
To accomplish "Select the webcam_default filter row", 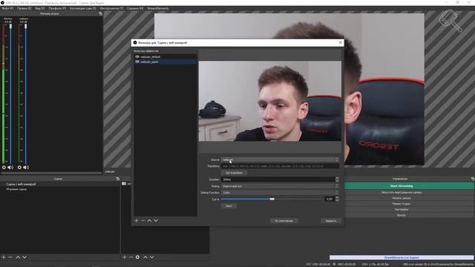I will coord(166,56).
